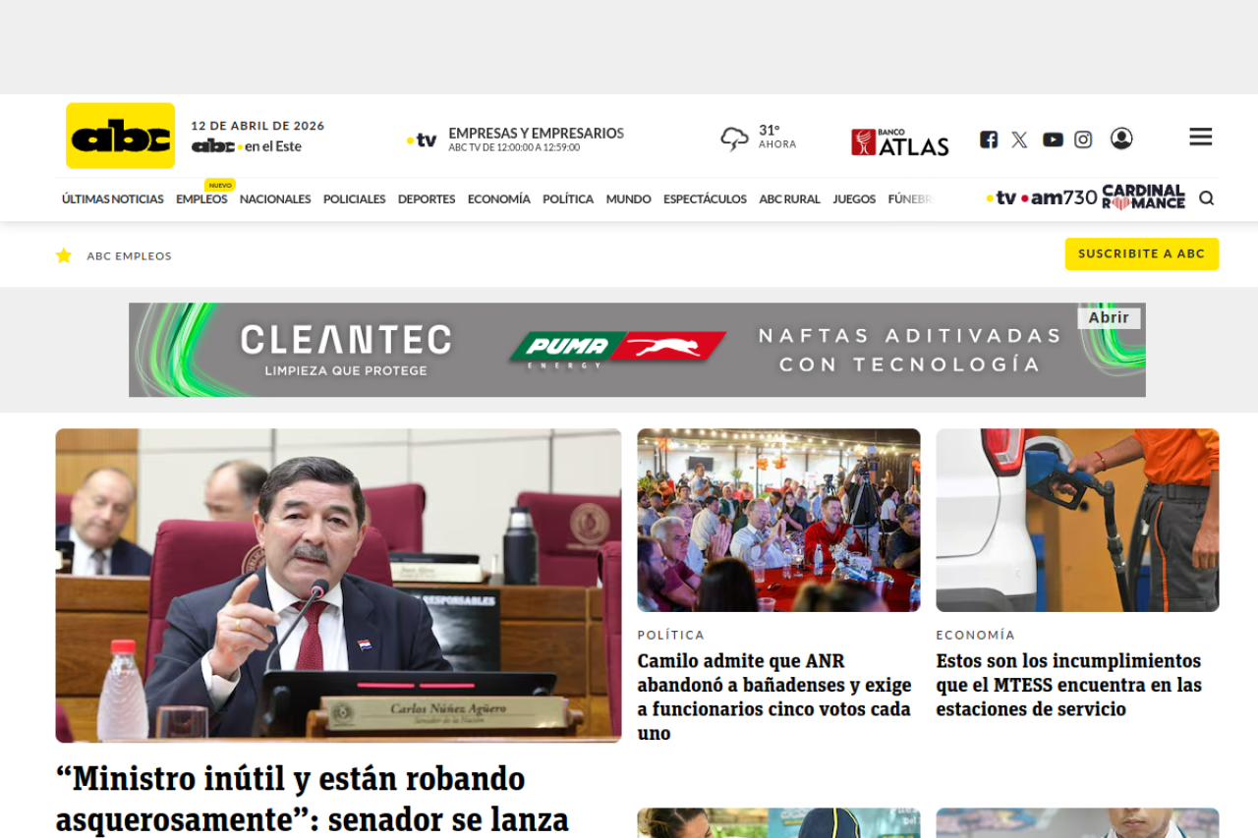Image resolution: width=1258 pixels, height=838 pixels.
Task: Open the ABC Empleos starred link
Action: 129,256
